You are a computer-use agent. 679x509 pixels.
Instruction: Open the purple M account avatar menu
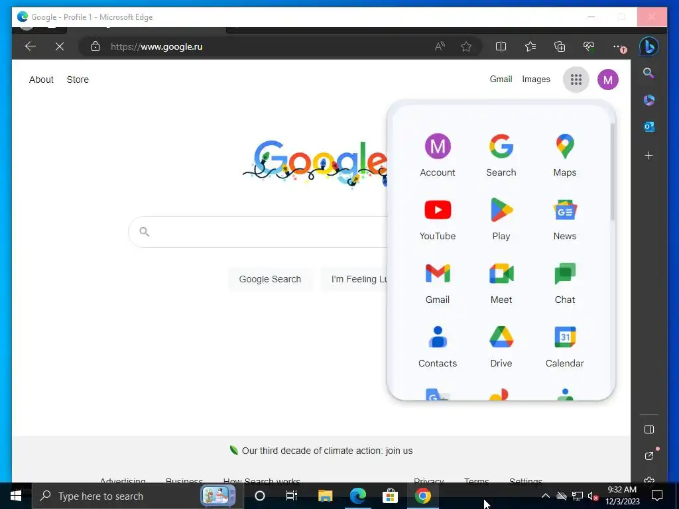(x=607, y=80)
